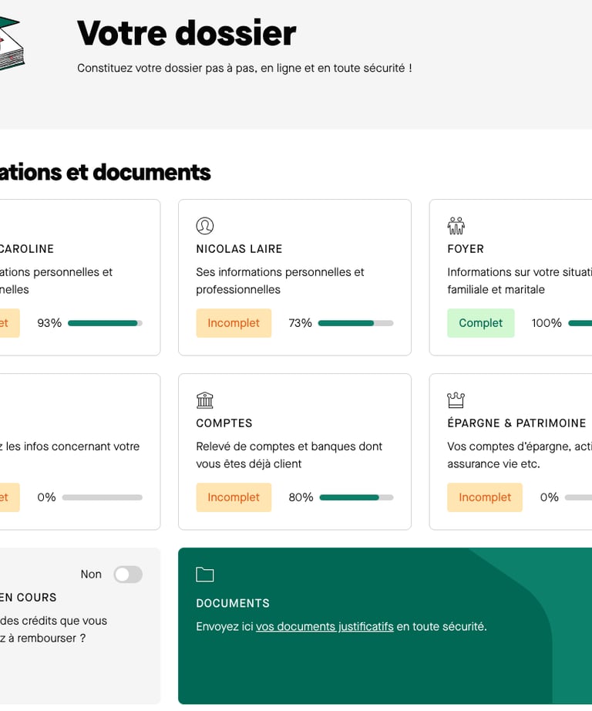Click the Épargne & Patrimoine crown icon
This screenshot has height=711, width=592.
(456, 400)
